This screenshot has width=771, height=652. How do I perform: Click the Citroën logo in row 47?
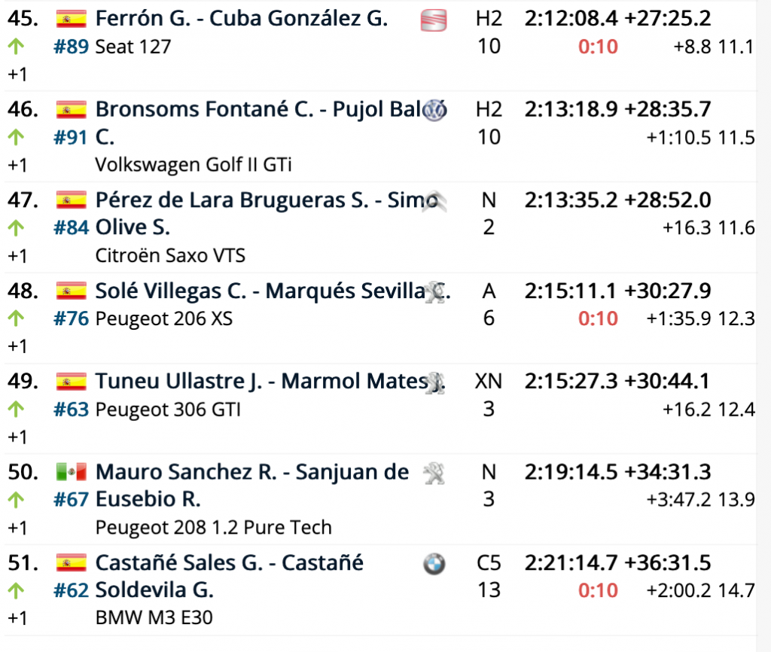coord(434,201)
